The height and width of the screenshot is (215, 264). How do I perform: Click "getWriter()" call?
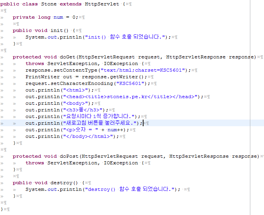pyautogui.click(x=127, y=77)
